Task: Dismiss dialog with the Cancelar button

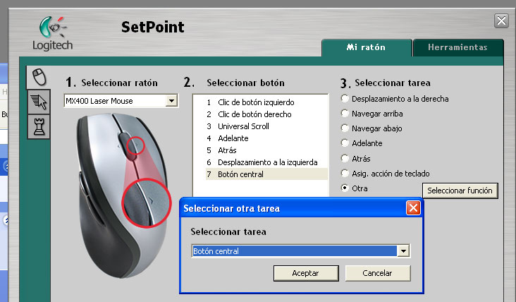Action: point(377,273)
